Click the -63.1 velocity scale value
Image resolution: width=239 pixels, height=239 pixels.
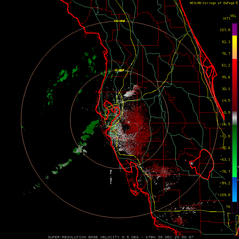pos(225,160)
